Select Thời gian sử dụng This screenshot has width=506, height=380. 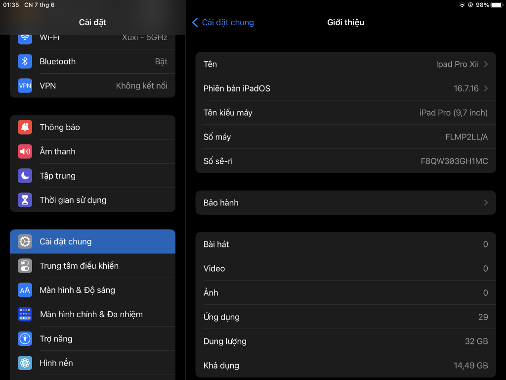[x=92, y=200]
